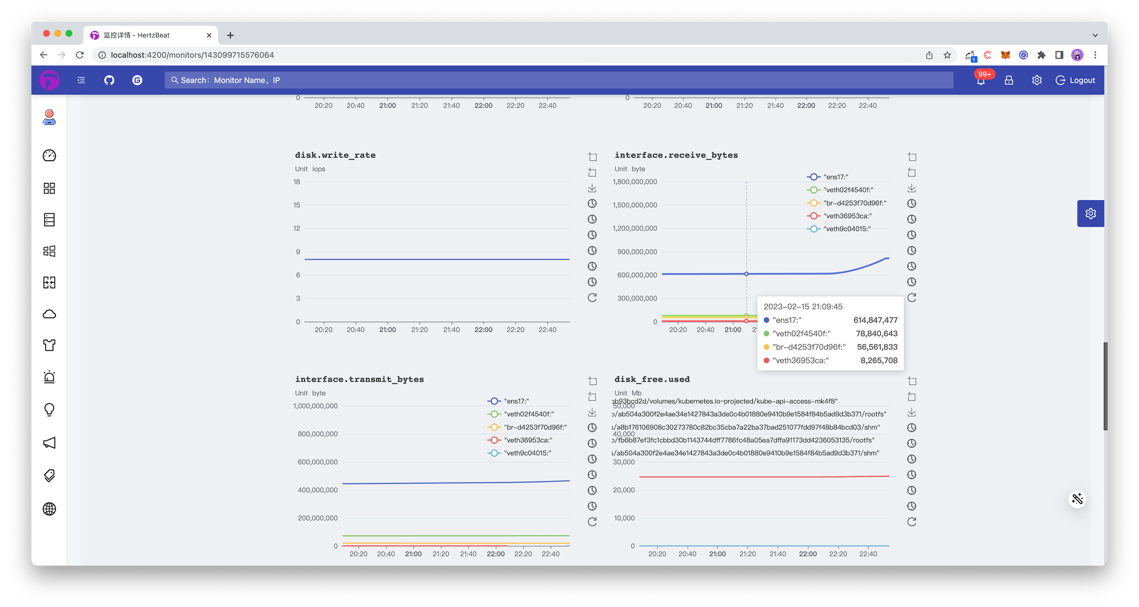
Task: Open a new browser tab
Action: (230, 35)
